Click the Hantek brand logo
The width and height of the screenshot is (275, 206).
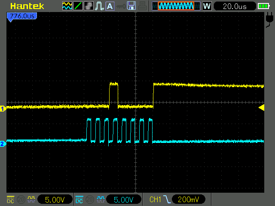27,6
